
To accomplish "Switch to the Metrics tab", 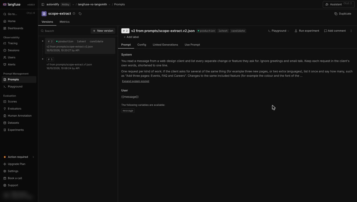I will pyautogui.click(x=65, y=22).
